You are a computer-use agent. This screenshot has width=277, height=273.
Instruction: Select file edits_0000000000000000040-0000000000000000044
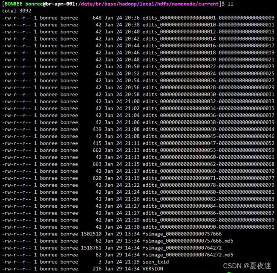tap(208, 129)
